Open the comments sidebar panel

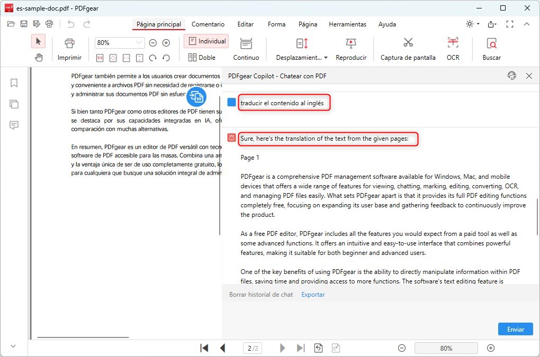[x=14, y=125]
